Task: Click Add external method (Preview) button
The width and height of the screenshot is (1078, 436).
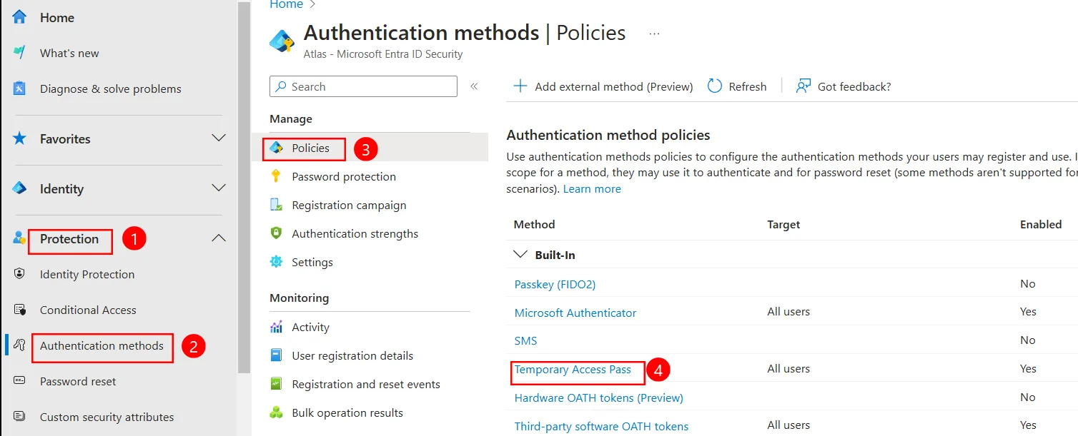Action: pyautogui.click(x=603, y=86)
